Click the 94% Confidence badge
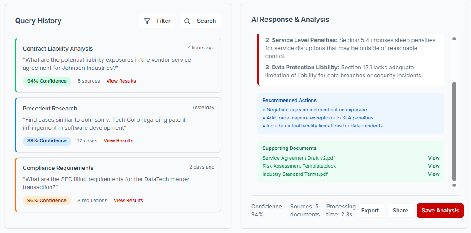This screenshot has height=233, width=471. (47, 81)
